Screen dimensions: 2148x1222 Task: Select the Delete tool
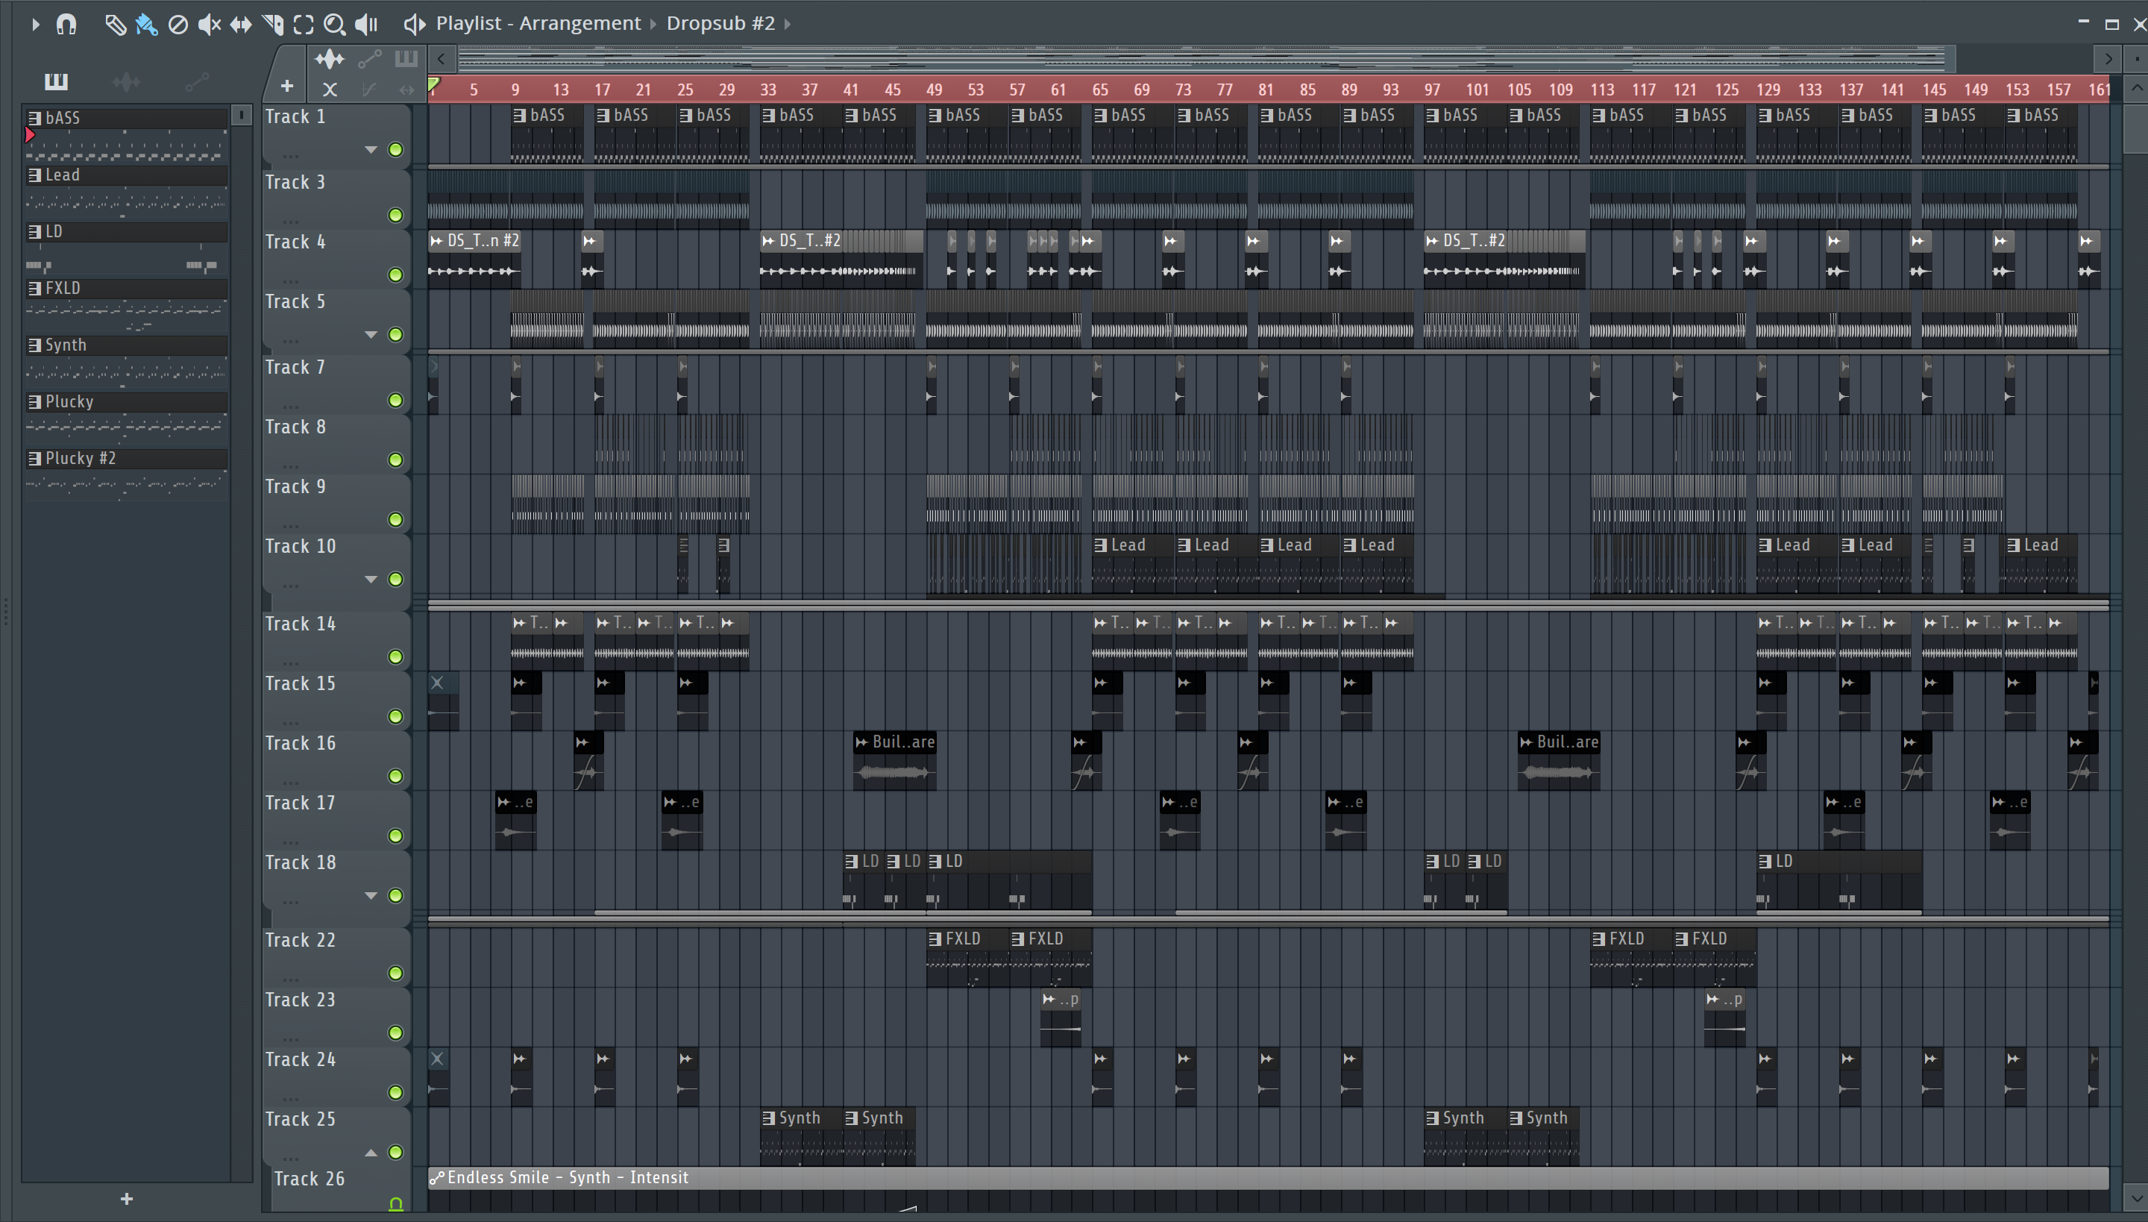(x=178, y=25)
